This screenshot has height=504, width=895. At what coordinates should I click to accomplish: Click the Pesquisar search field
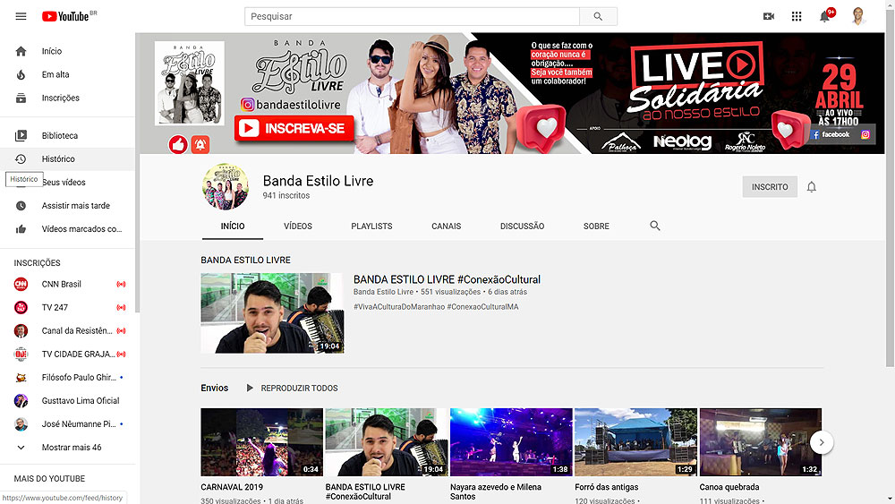412,16
